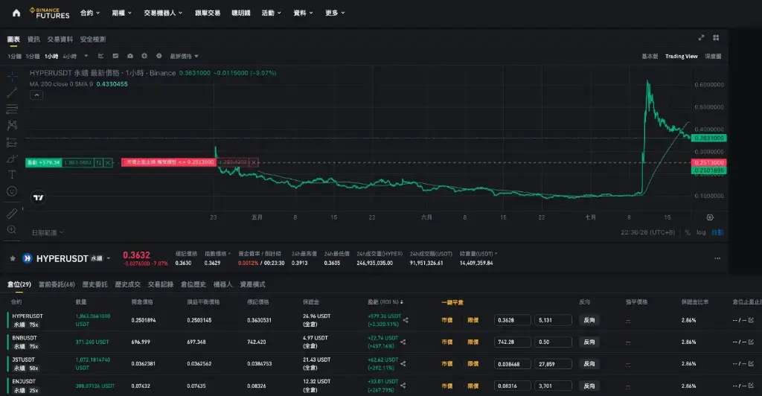Edit take-profit stop-loss for the BNBUSDT row
This screenshot has width=762, height=396.
tap(752, 342)
